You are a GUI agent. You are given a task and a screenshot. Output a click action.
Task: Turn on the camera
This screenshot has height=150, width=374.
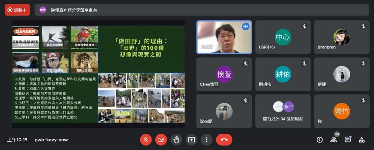(161, 139)
